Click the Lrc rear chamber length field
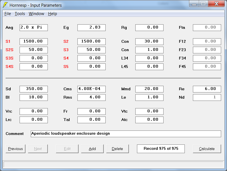Viewport: 227px width, 171px height. pos(34,120)
